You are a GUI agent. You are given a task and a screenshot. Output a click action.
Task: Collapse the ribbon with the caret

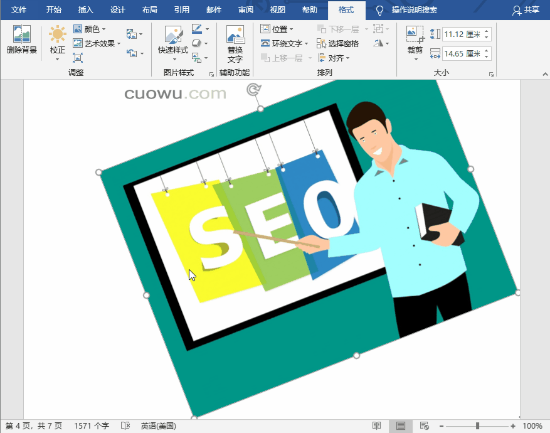[545, 74]
